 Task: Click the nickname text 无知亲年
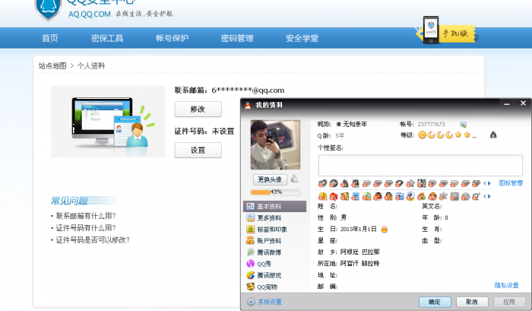355,124
